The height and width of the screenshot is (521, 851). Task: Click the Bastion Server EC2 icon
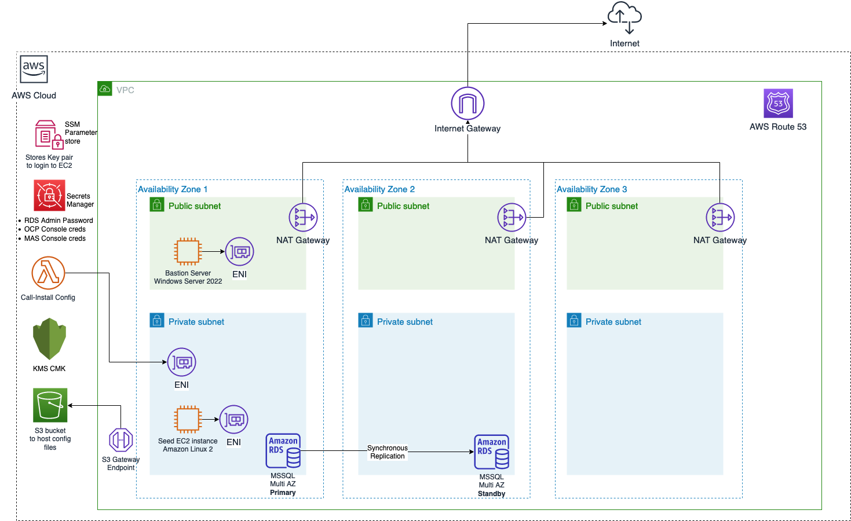(x=188, y=252)
